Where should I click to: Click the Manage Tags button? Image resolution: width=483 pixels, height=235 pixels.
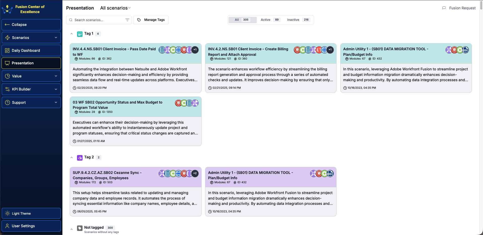coord(151,20)
